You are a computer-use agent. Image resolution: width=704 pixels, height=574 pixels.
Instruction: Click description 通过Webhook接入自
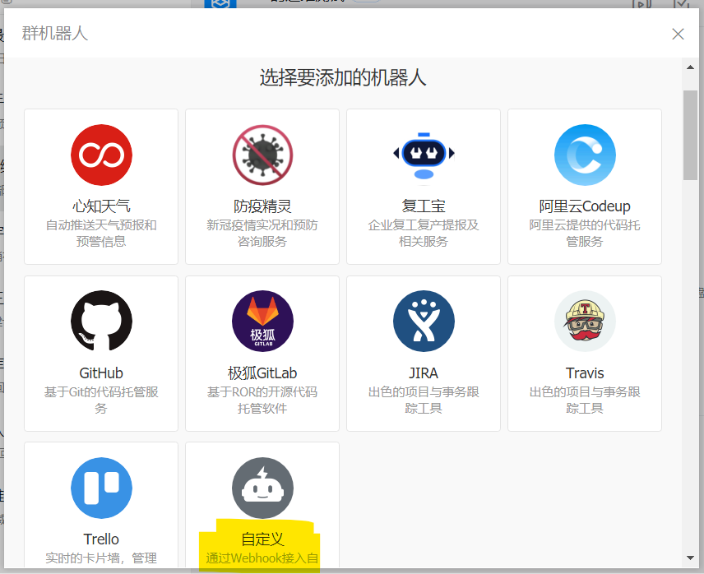(x=262, y=558)
